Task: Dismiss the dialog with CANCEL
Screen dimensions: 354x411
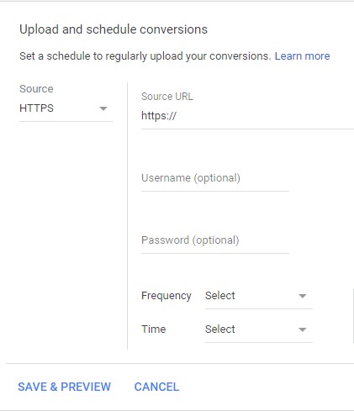Action: click(156, 387)
